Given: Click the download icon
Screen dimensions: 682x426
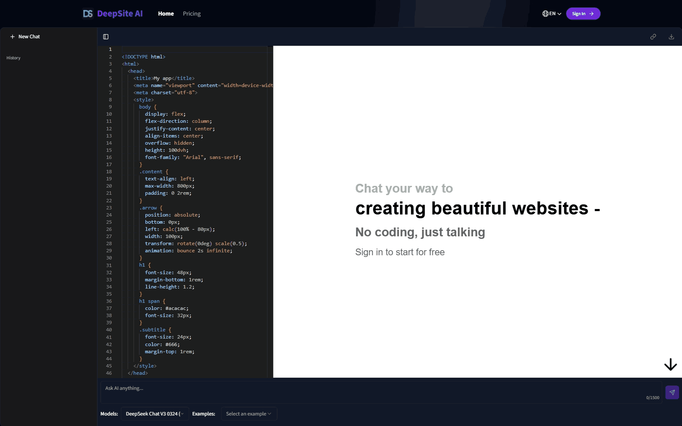Looking at the screenshot, I should point(671,37).
